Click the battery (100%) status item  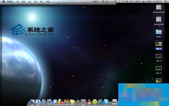(135, 1)
